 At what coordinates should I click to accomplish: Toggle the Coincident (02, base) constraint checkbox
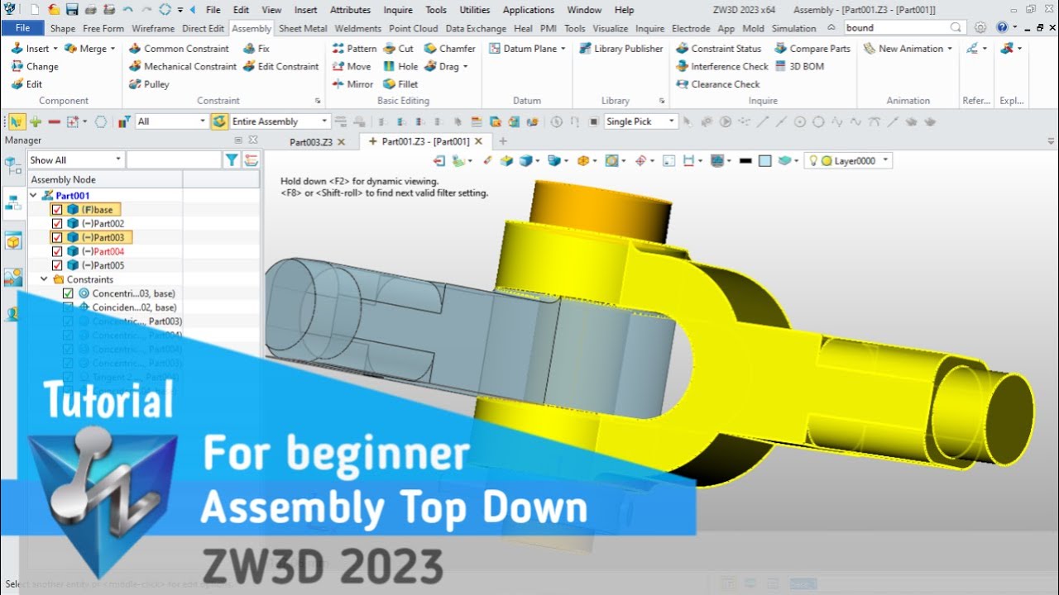pos(69,307)
